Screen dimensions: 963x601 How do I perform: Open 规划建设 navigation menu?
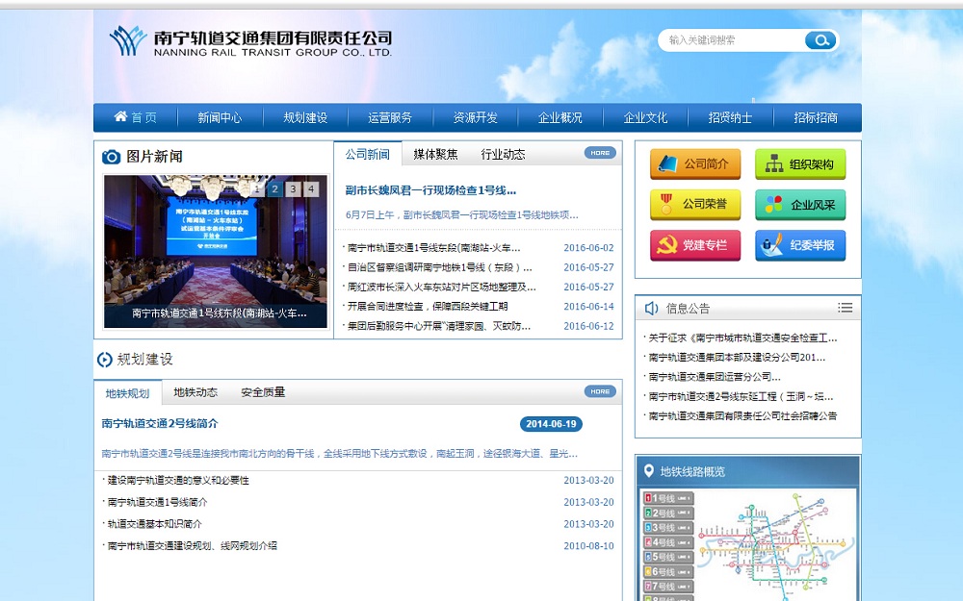[305, 117]
